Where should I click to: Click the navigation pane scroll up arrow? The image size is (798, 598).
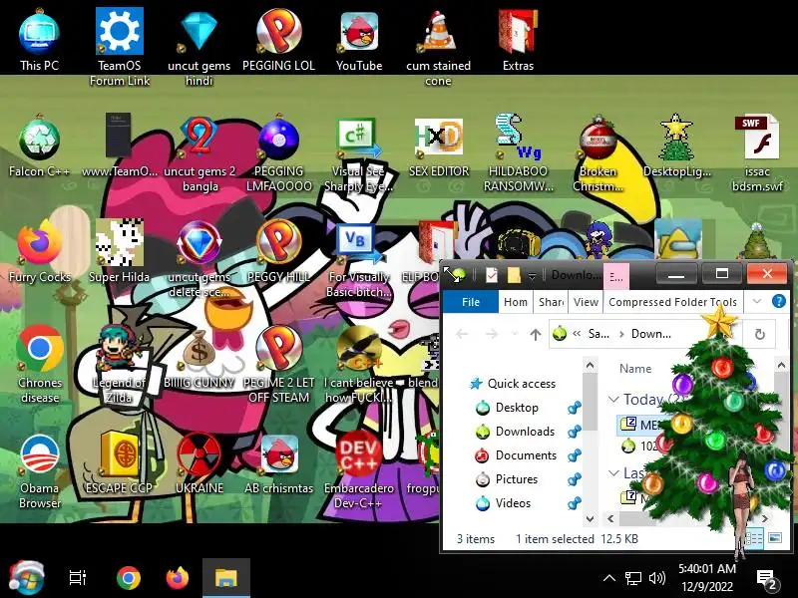pyautogui.click(x=590, y=365)
